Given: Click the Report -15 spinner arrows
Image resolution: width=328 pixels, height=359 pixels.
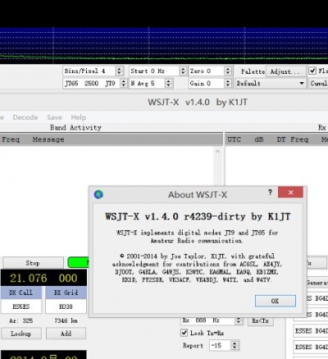Looking at the screenshot, I should pyautogui.click(x=235, y=345).
